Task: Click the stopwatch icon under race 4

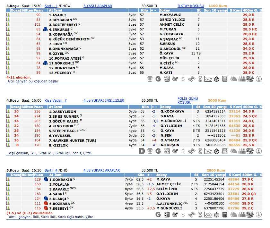Action: click(x=216, y=151)
